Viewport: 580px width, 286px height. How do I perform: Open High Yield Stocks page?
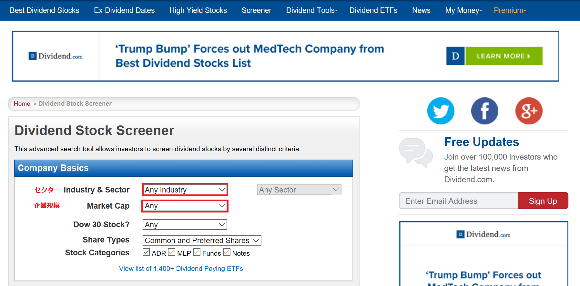[198, 10]
